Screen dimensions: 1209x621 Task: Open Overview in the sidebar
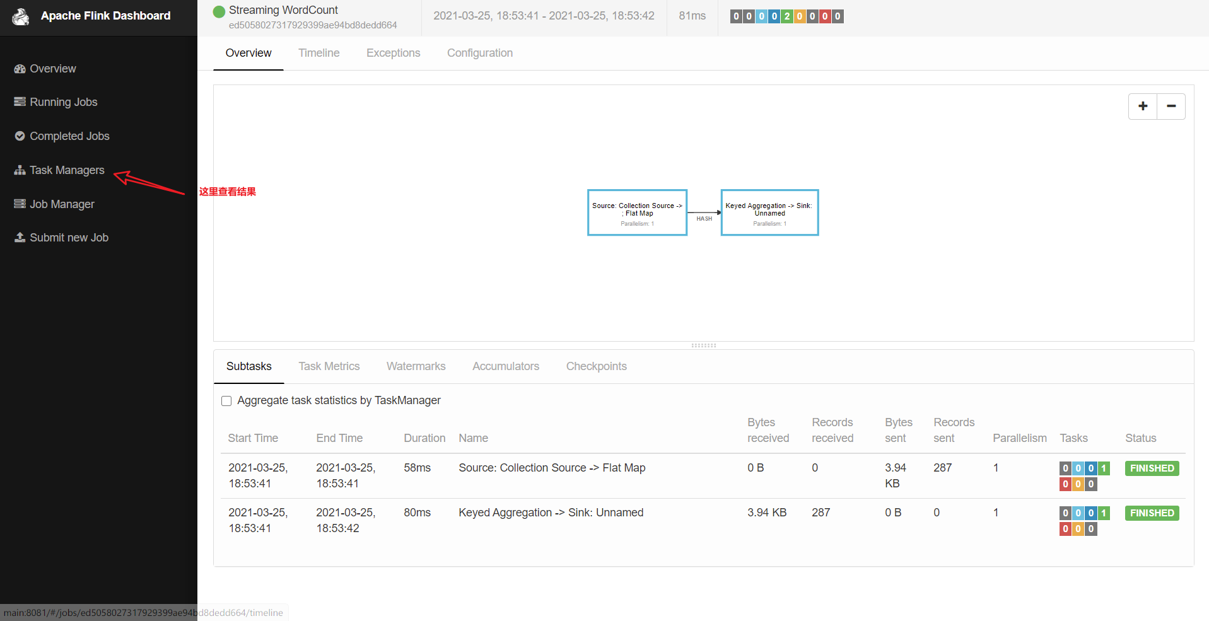click(53, 69)
